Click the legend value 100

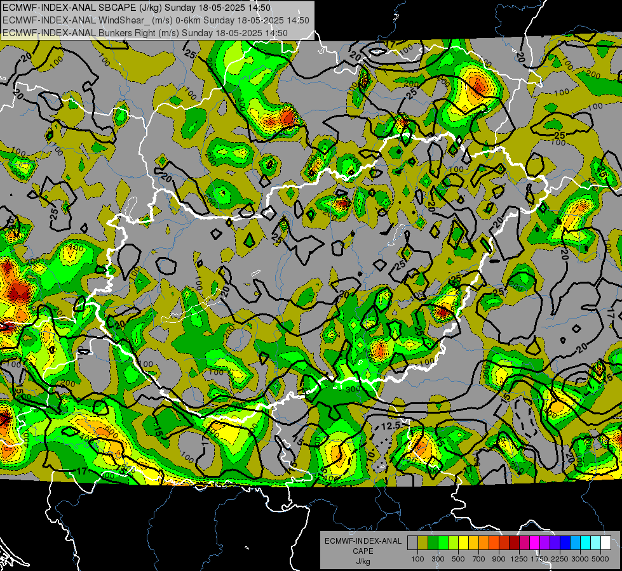pyautogui.click(x=417, y=559)
